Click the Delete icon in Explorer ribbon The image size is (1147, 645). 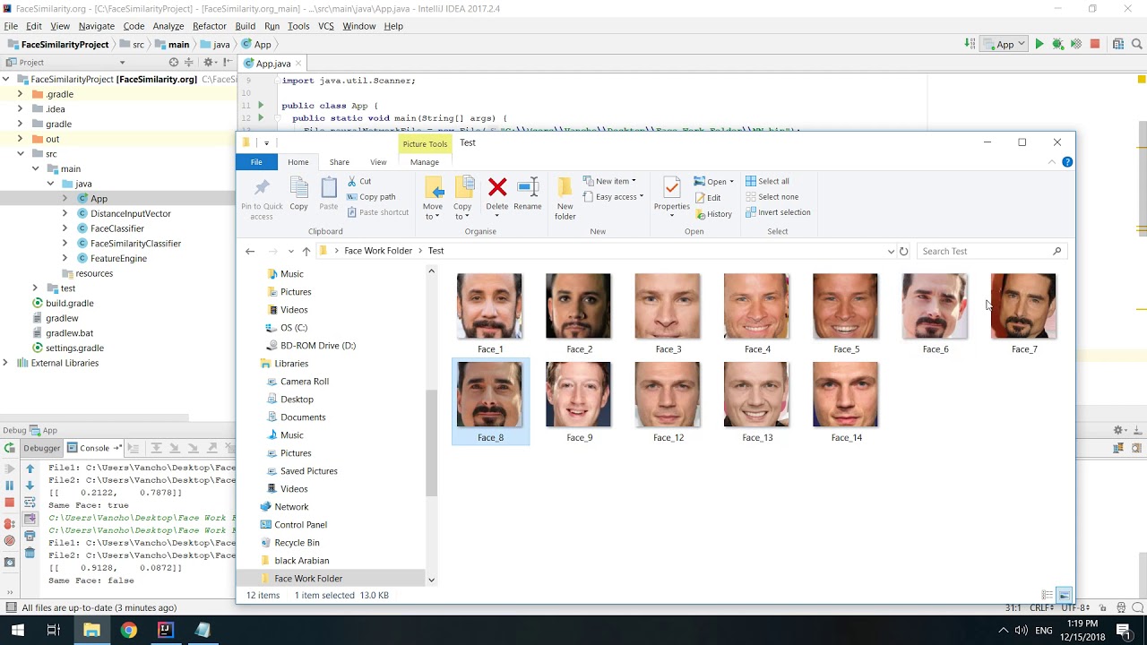click(497, 188)
